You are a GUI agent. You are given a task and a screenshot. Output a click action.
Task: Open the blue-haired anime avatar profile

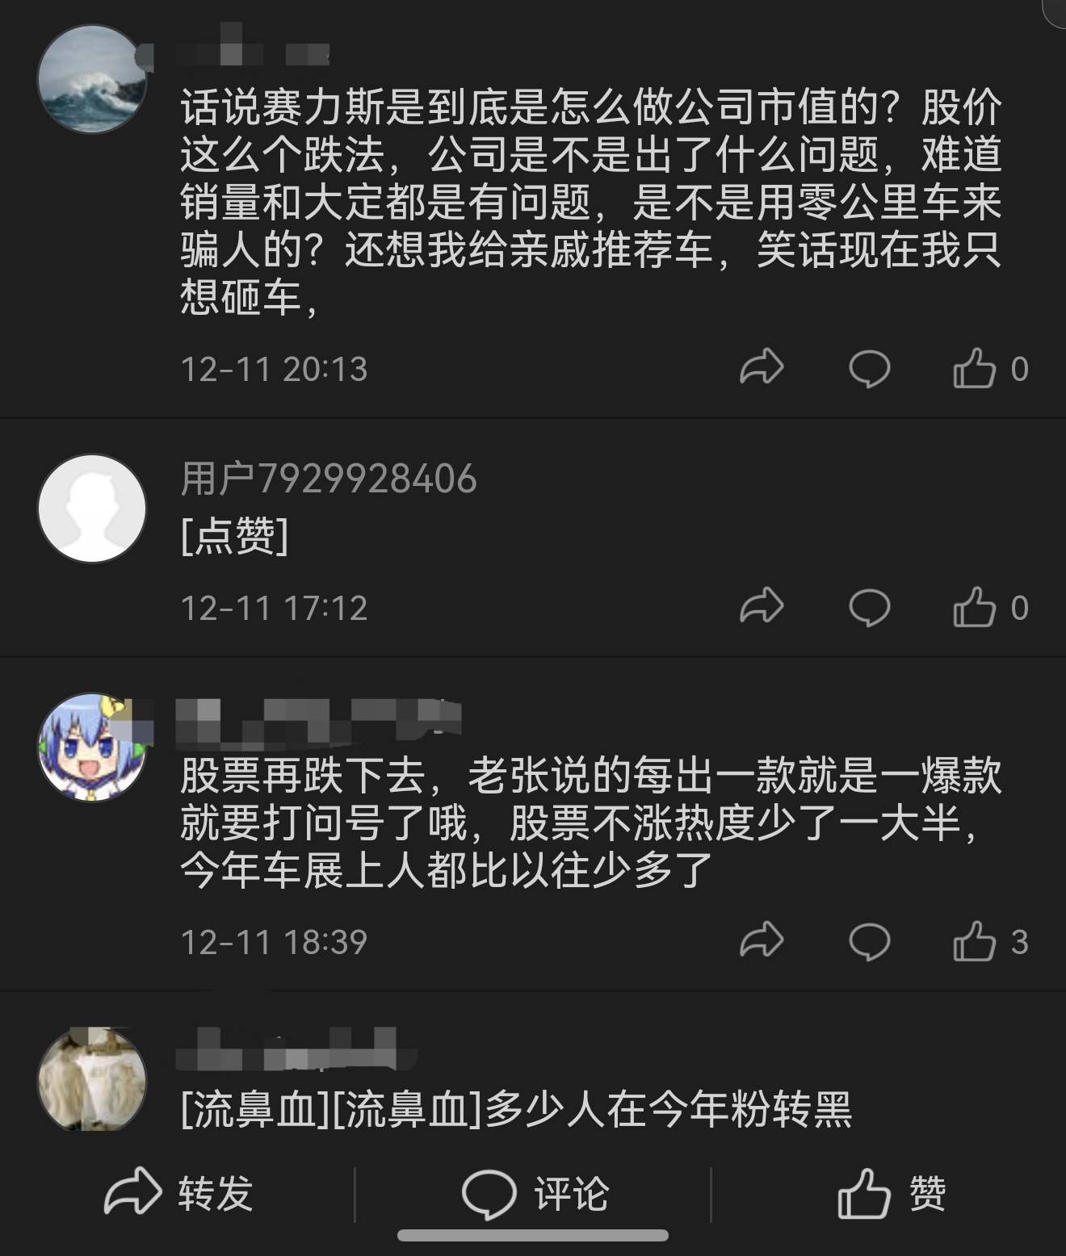click(92, 747)
